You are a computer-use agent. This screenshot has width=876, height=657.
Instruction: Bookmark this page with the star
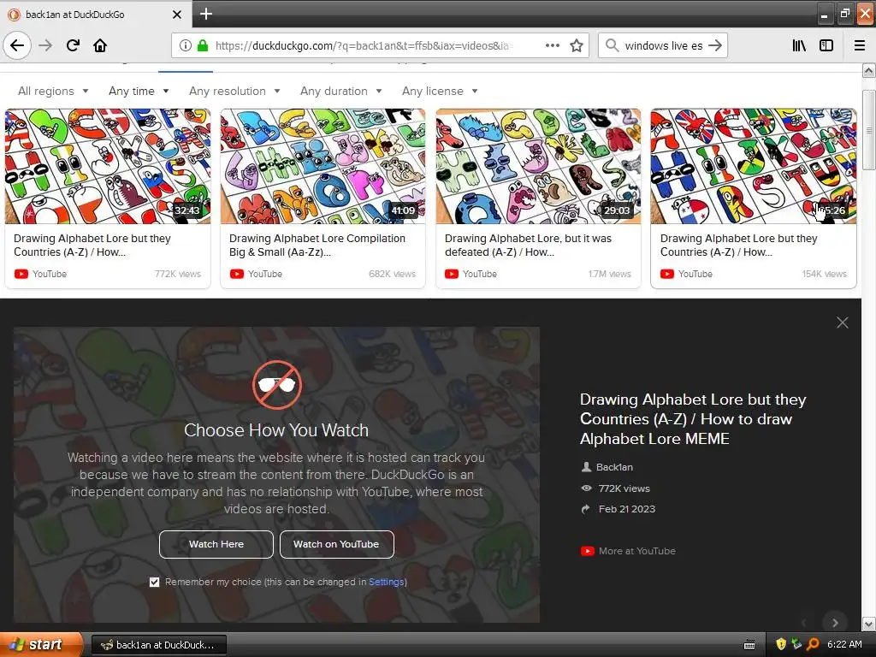[577, 45]
